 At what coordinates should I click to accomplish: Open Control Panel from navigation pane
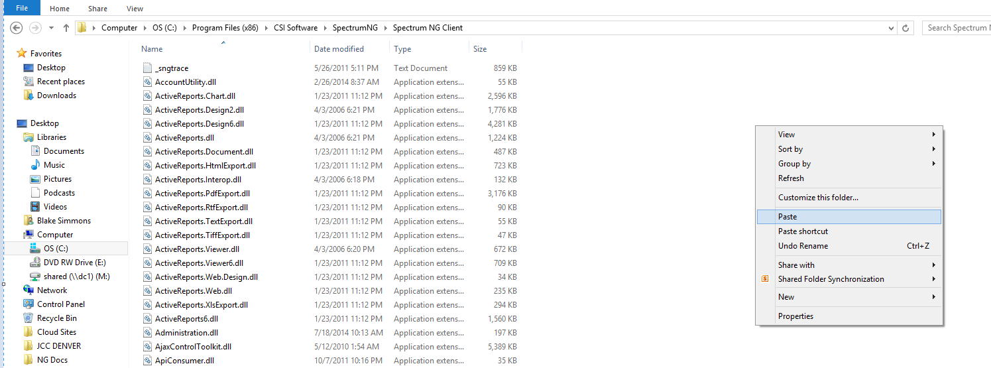(54, 304)
